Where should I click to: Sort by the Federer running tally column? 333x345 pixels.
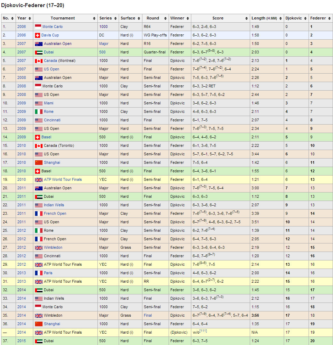point(329,18)
